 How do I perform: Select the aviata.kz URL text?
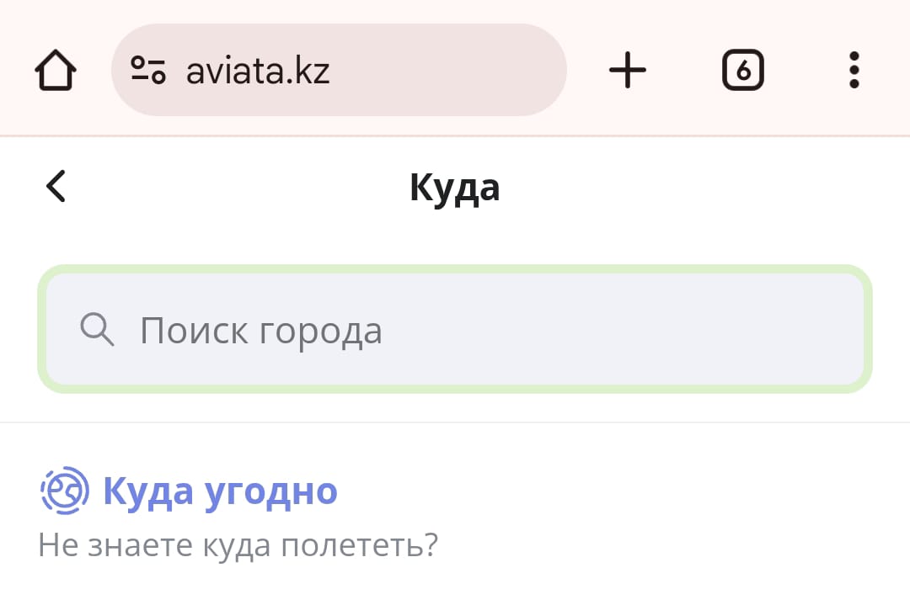(258, 71)
